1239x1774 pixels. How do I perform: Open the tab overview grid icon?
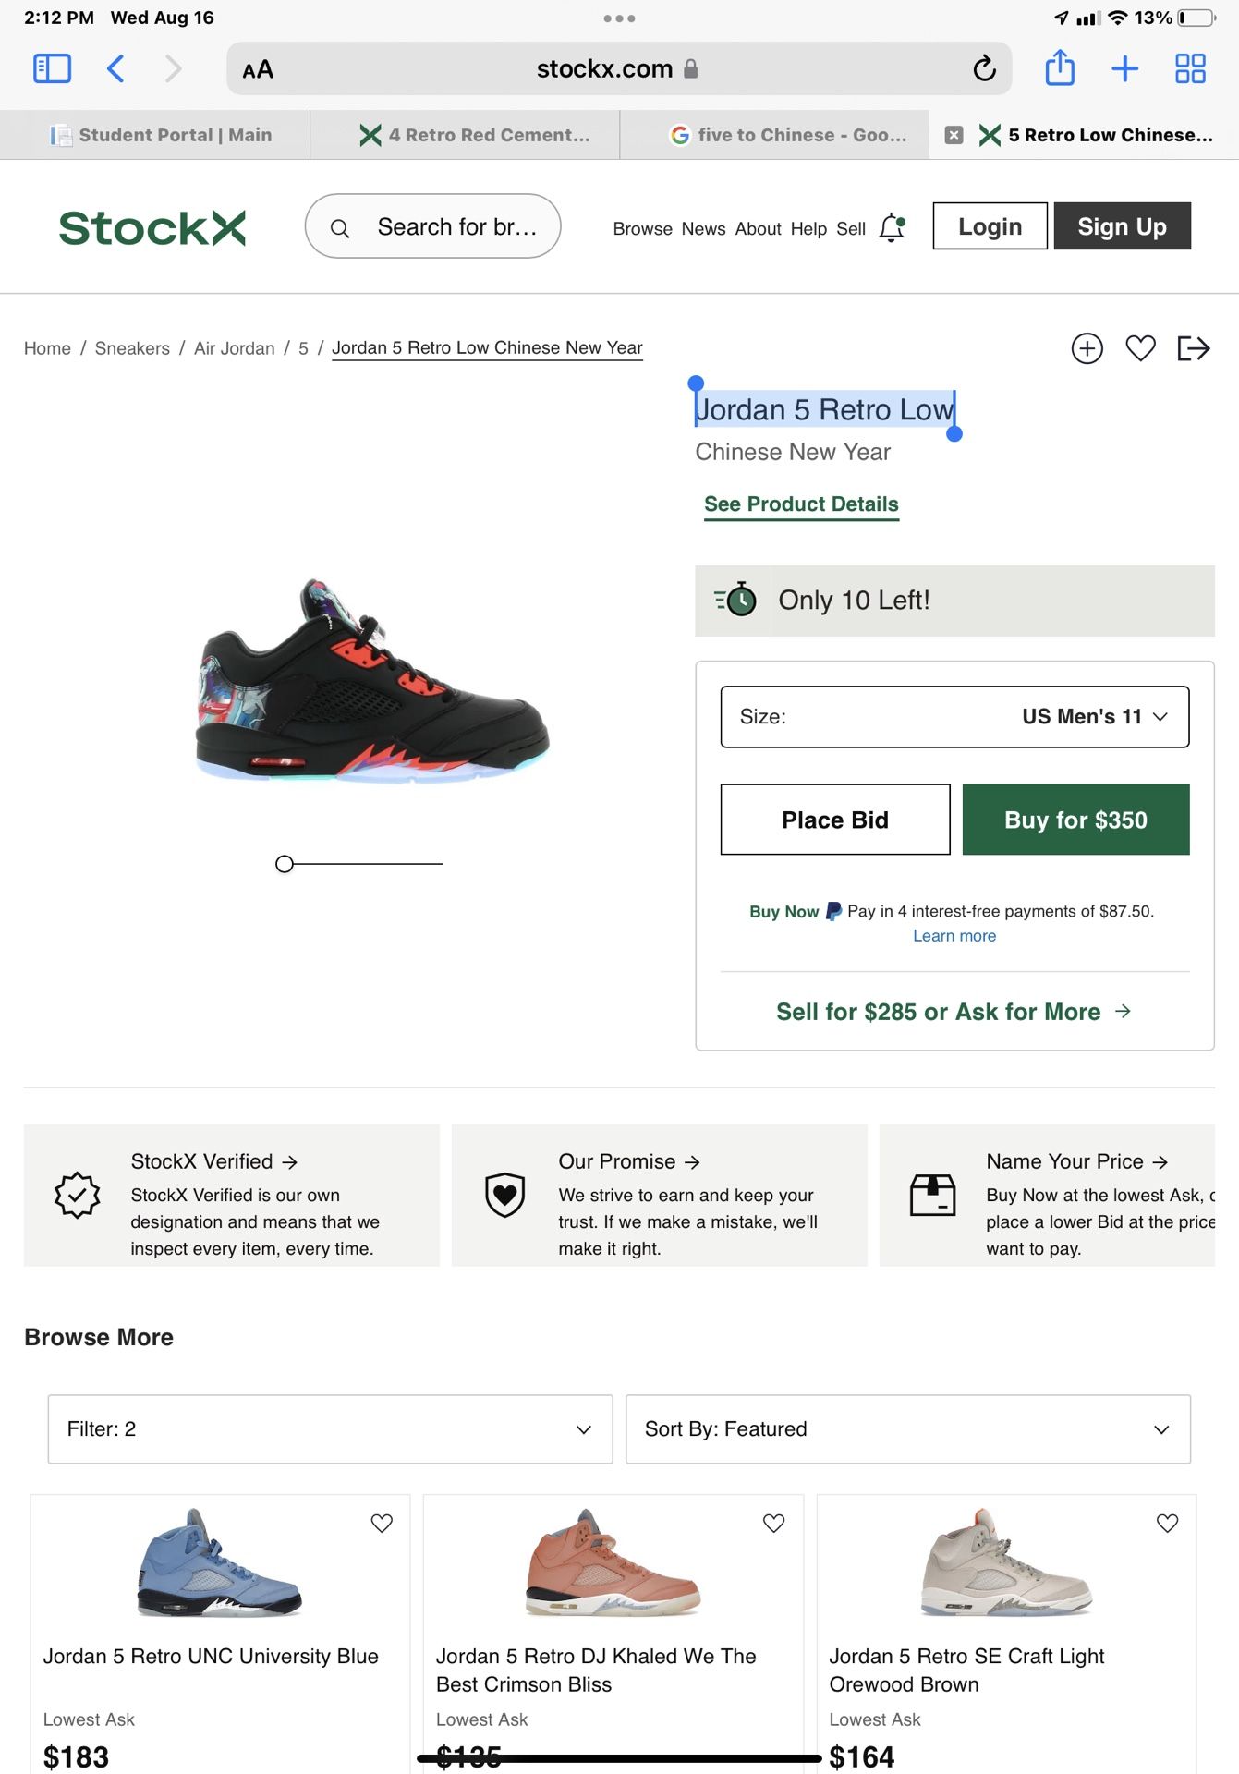click(x=1190, y=68)
